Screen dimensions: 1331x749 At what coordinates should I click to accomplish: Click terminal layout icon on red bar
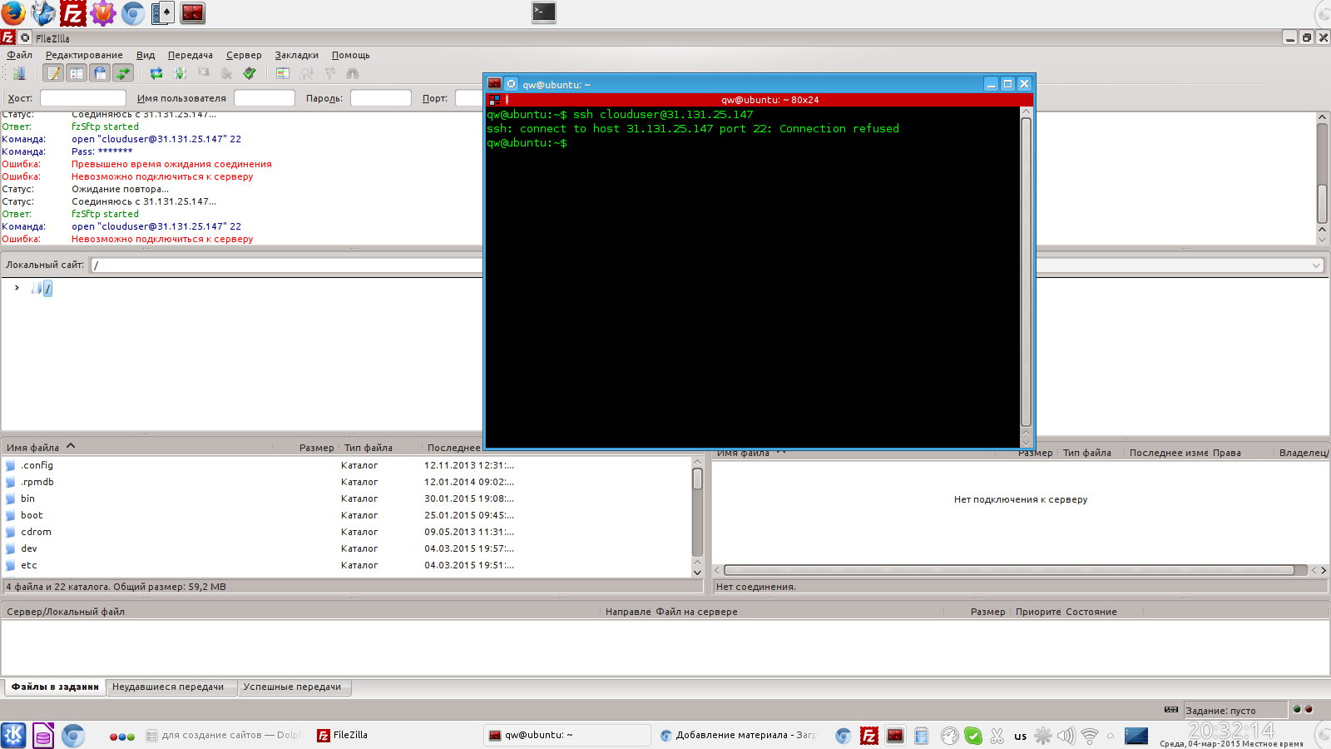coord(494,100)
